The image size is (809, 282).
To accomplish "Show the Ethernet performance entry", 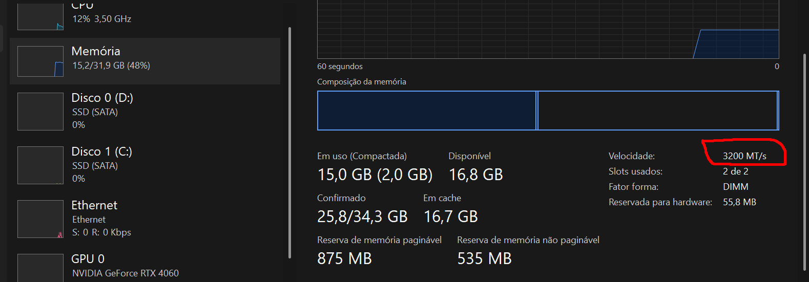I will 94,205.
